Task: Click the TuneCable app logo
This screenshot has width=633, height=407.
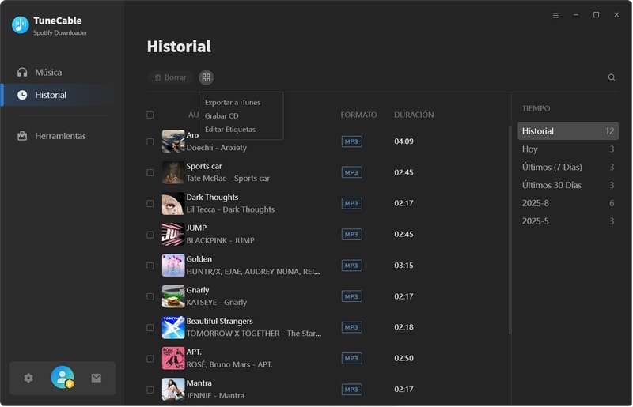Action: click(20, 25)
